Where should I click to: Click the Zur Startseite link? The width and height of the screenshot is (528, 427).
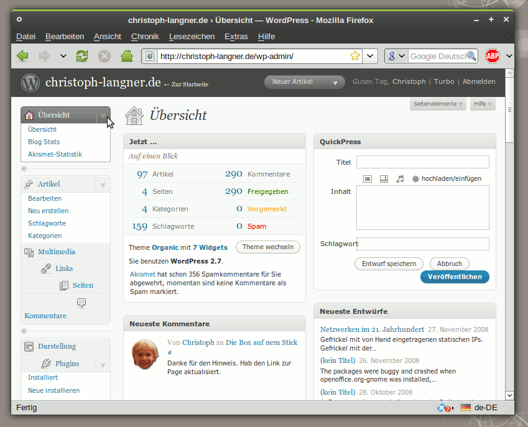186,85
